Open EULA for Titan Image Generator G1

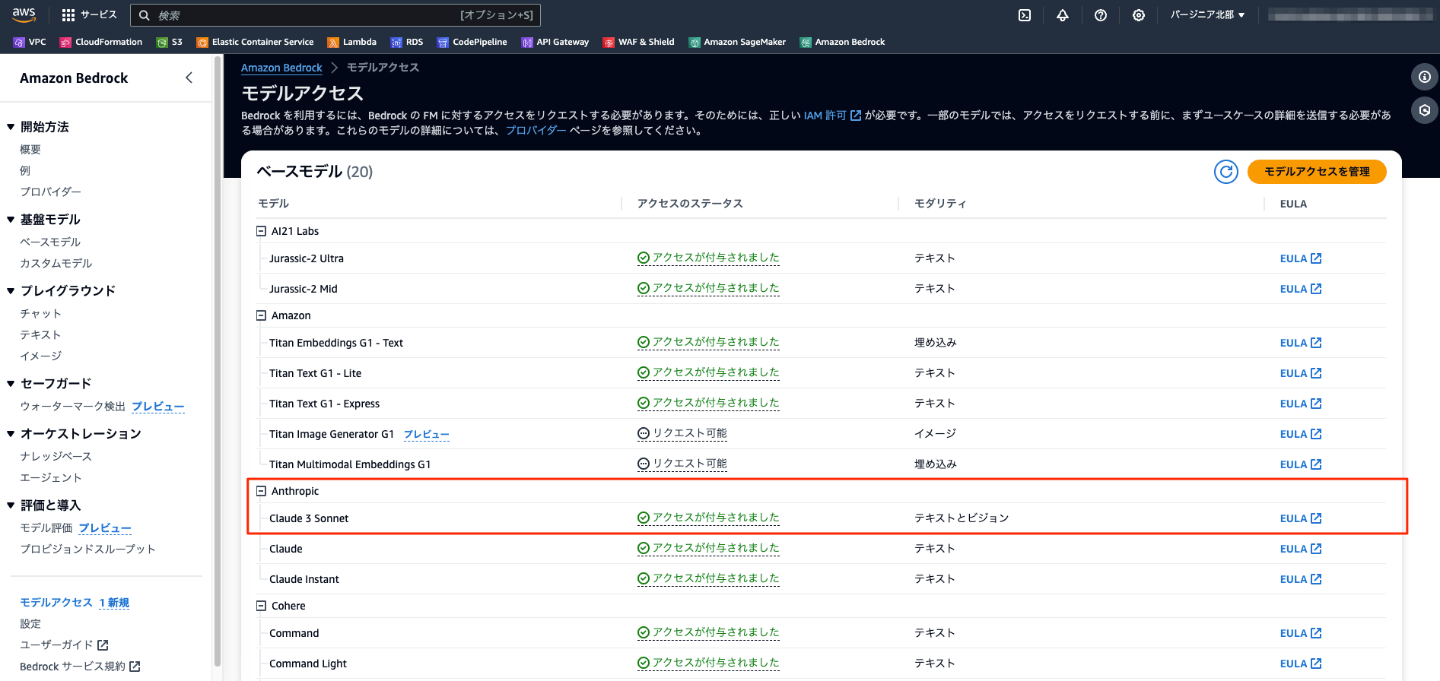tap(1301, 434)
